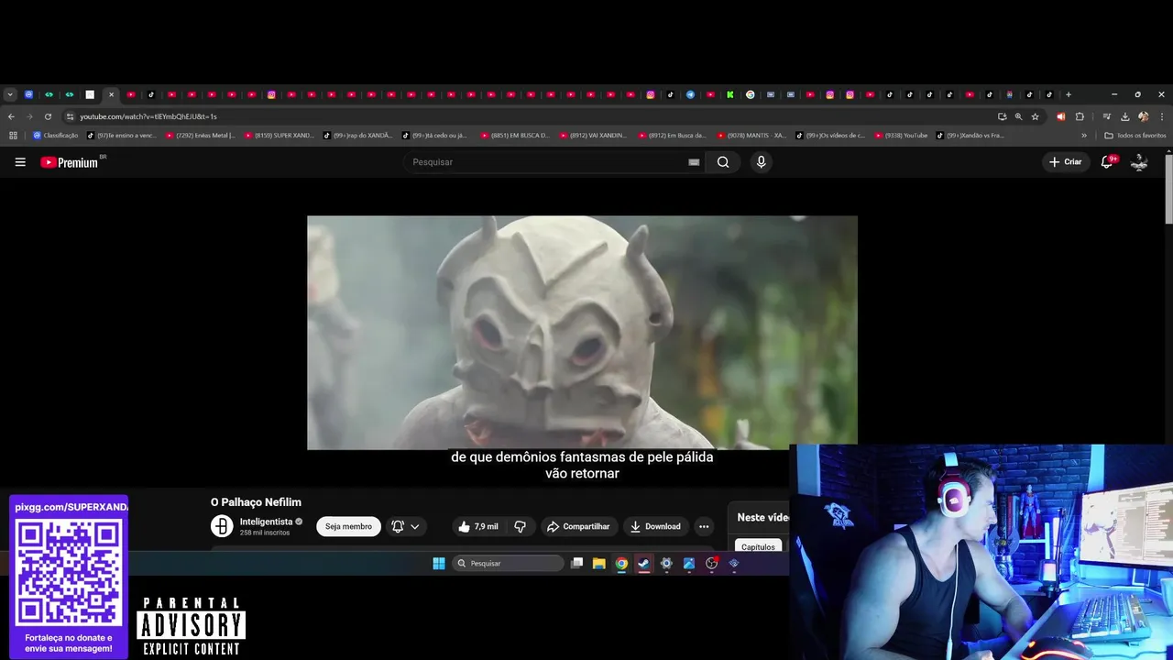Switch to the Kick tab

[730, 94]
